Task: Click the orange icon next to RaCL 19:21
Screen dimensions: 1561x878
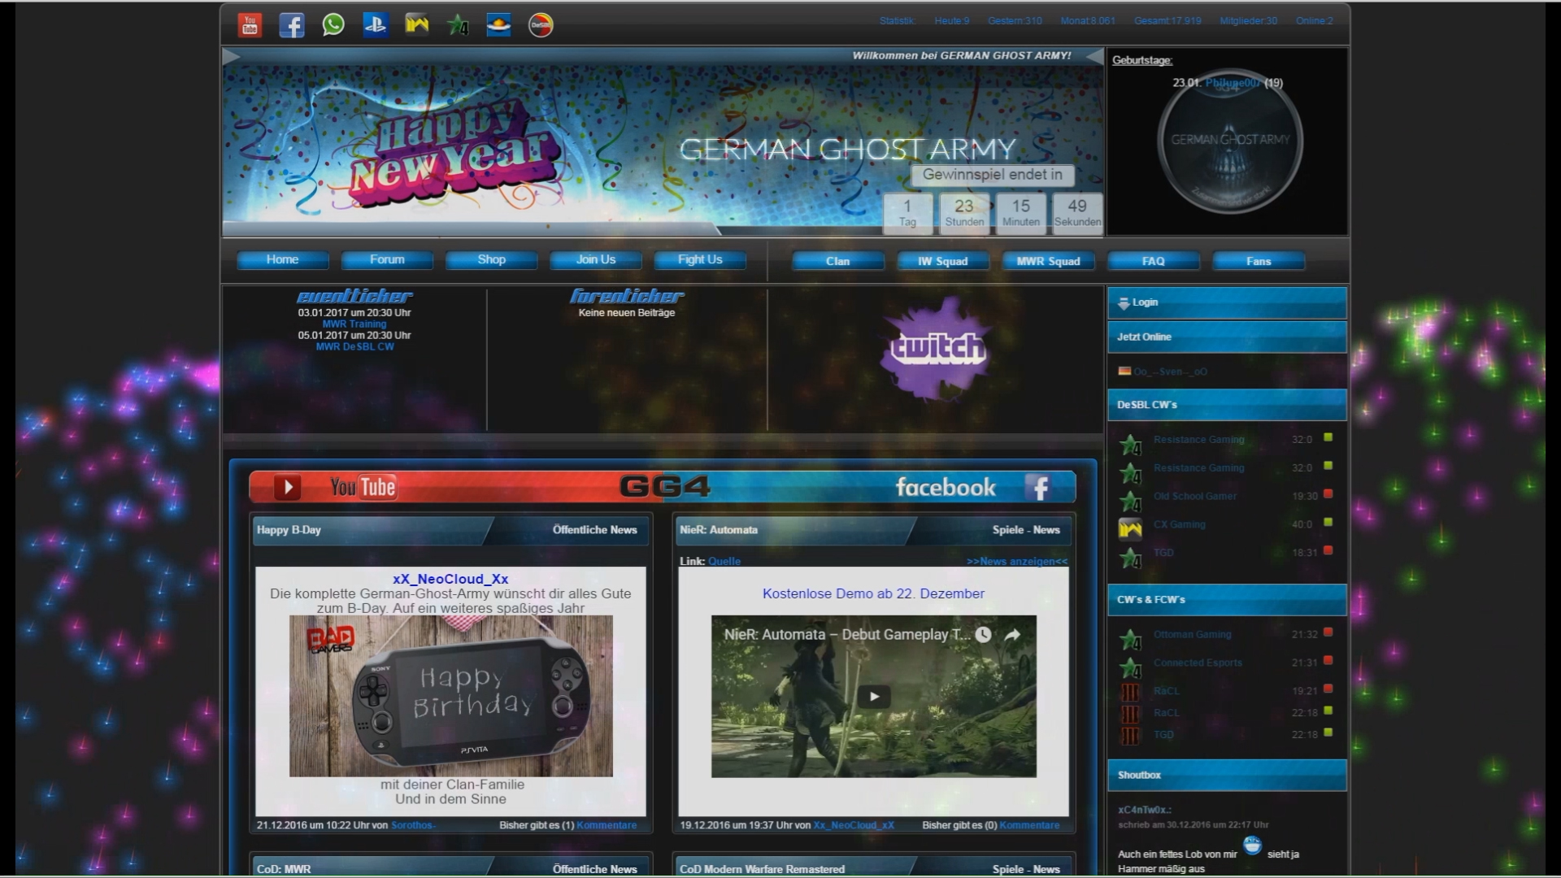Action: pyautogui.click(x=1130, y=692)
